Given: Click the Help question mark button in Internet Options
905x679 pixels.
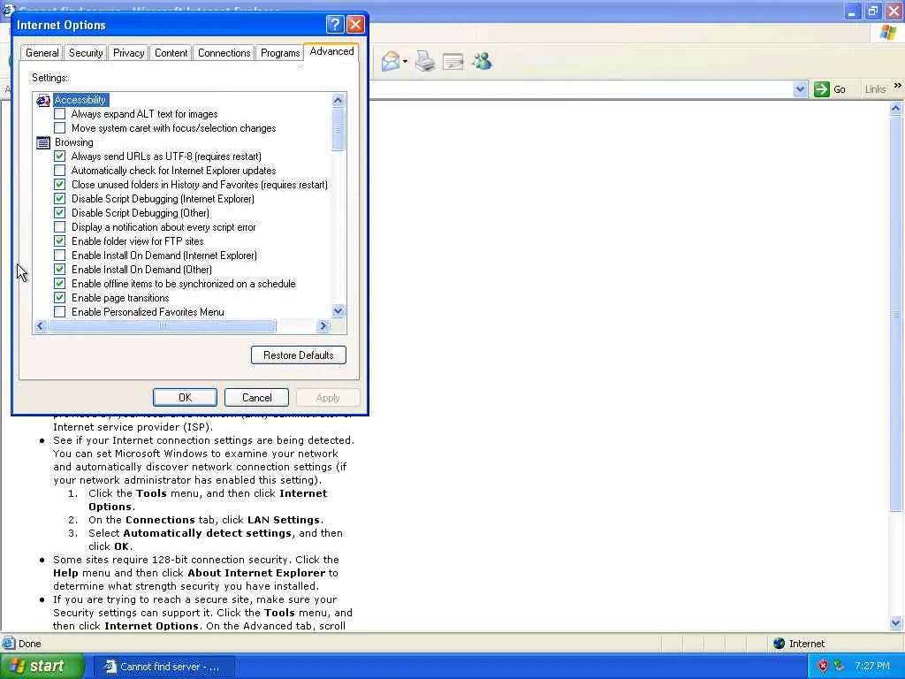Looking at the screenshot, I should click(335, 24).
